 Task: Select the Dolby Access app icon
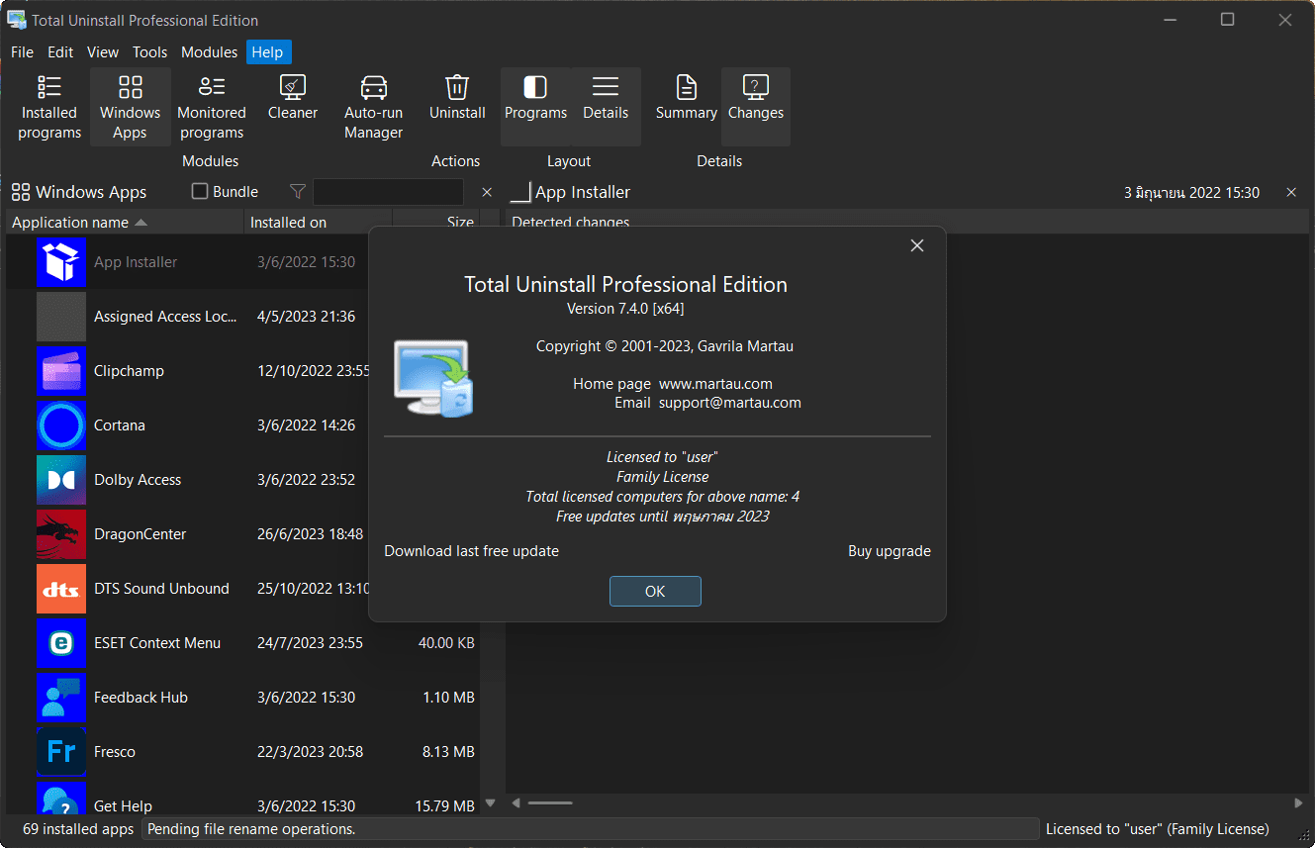tap(61, 480)
